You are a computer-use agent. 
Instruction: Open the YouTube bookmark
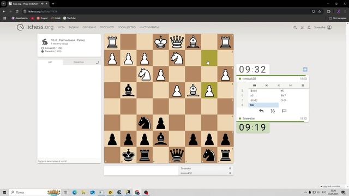(x=69, y=18)
